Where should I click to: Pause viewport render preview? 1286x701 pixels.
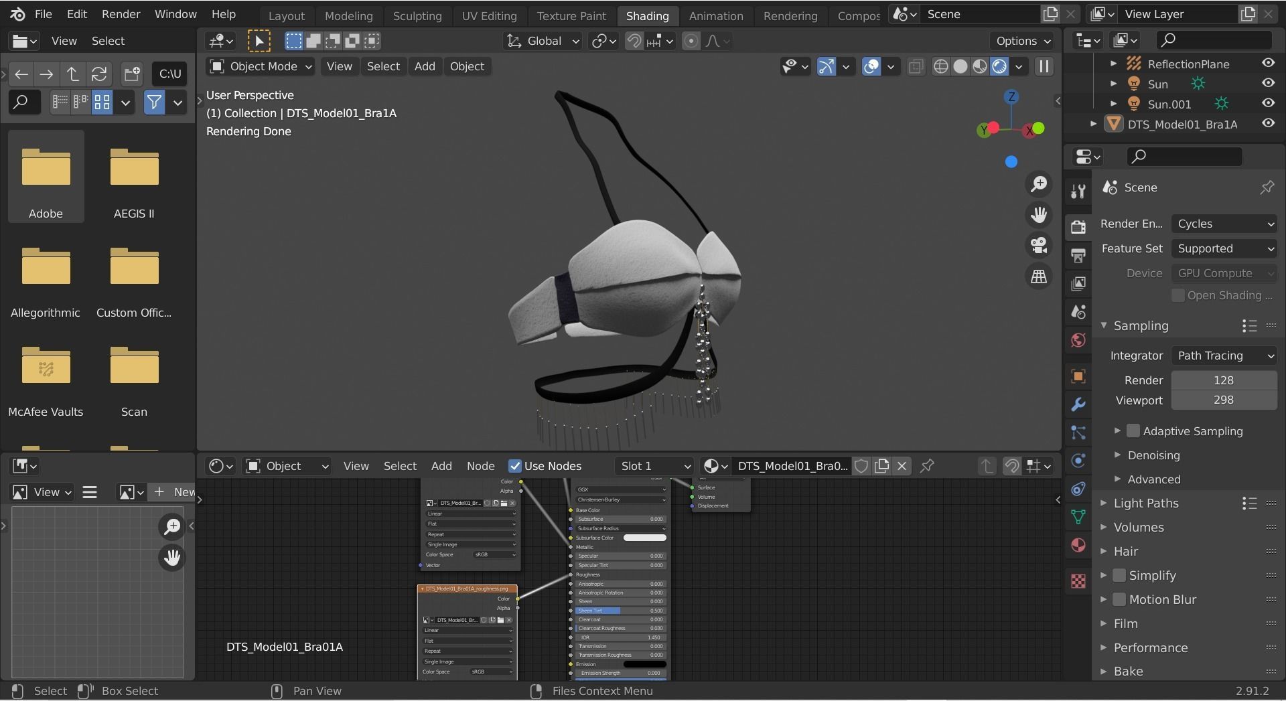tap(1044, 66)
